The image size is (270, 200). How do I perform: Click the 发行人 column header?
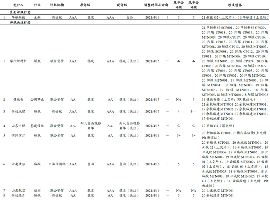[x=18, y=5]
